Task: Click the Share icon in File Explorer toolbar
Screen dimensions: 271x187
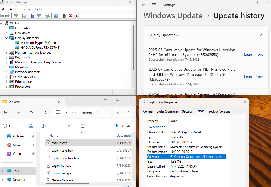Action: 83,126
